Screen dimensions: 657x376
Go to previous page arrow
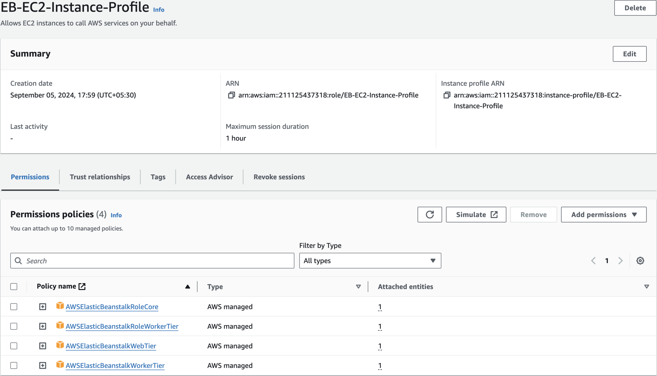pos(593,261)
